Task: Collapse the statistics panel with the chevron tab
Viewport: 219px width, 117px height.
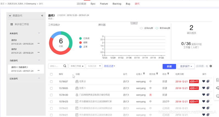Action: click(134, 23)
